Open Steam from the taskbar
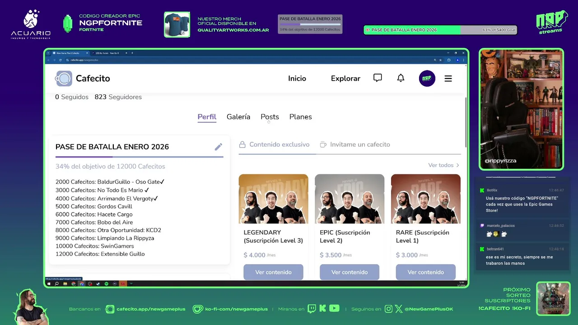Image resolution: width=578 pixels, height=325 pixels. point(98,284)
